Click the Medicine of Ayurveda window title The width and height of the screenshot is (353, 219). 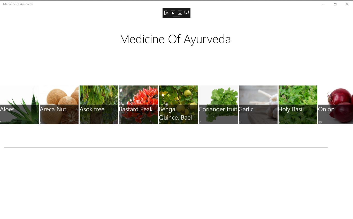18,4
